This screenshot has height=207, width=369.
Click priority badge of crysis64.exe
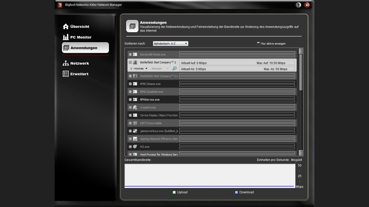[x=130, y=108]
